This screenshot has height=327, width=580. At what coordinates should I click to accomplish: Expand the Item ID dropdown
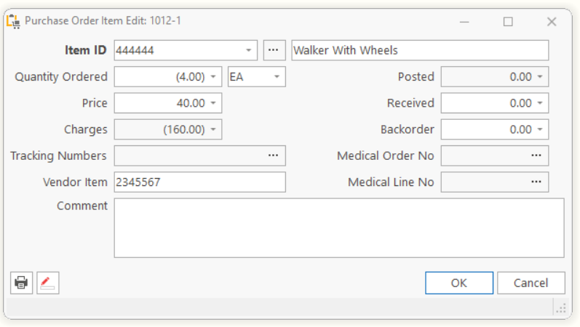[x=248, y=50]
